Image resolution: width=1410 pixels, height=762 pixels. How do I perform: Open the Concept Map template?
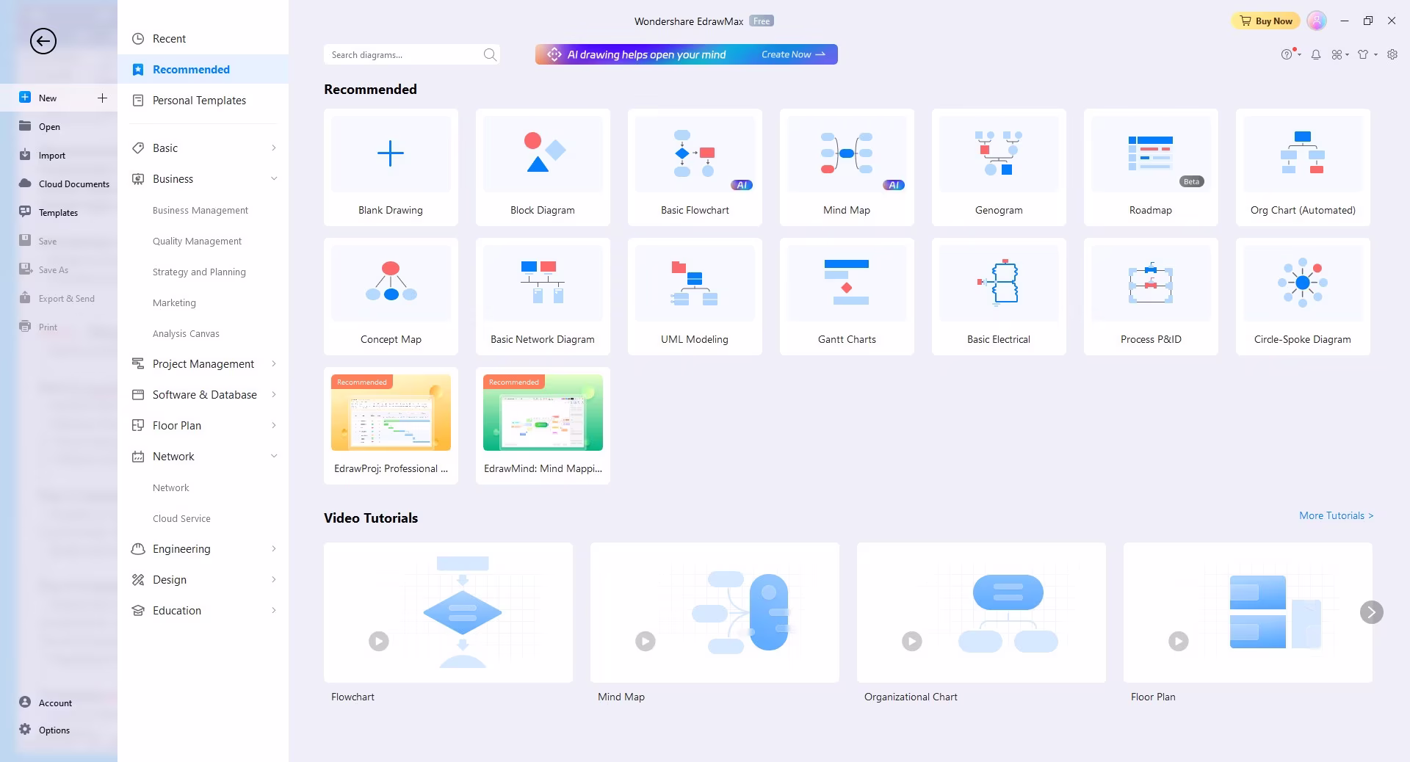[x=391, y=297]
